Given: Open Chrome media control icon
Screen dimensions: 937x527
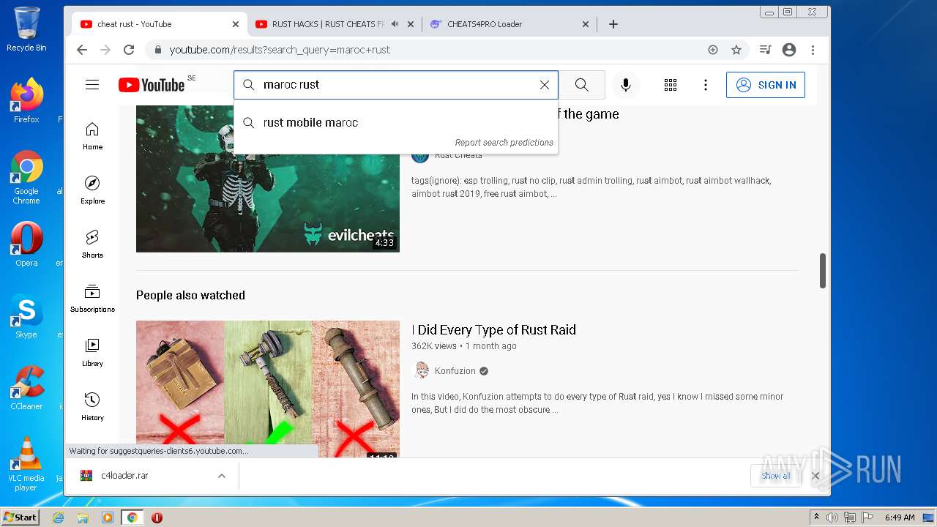Looking at the screenshot, I should click(x=766, y=50).
